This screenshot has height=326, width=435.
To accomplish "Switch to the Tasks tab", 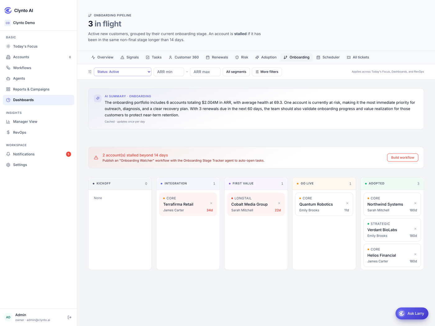I will [x=154, y=57].
